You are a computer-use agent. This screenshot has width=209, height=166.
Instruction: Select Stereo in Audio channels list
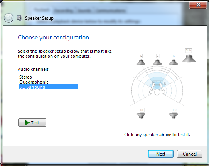point(48,77)
